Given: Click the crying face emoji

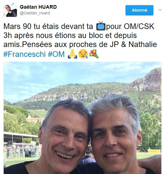Looking at the screenshot, I should click(83, 54).
